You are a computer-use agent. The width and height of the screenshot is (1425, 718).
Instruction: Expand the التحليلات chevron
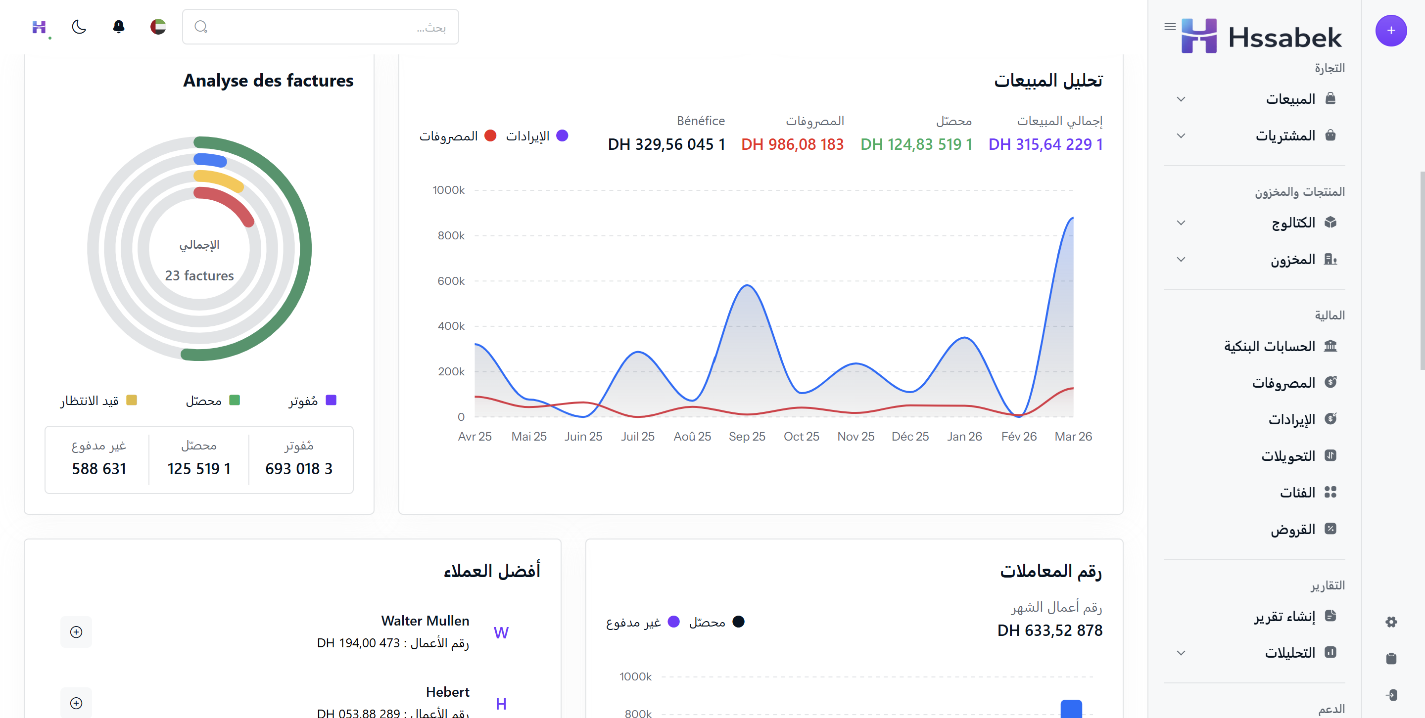(1181, 652)
